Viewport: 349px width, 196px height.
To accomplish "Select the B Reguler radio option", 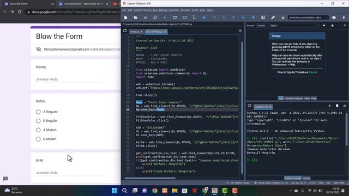I will coord(38,121).
